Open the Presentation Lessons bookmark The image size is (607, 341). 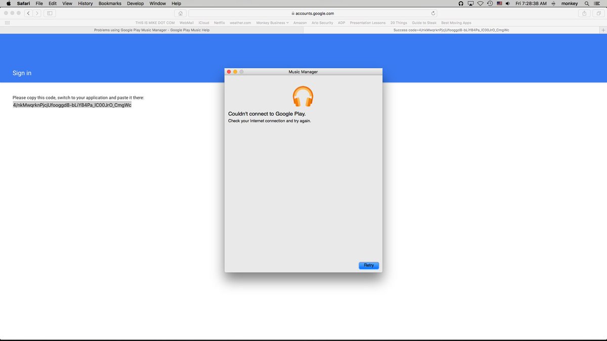(x=368, y=23)
